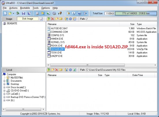Click the clock-folder icon in image pane toolbar
The height and width of the screenshot is (117, 159).
(x=75, y=19)
